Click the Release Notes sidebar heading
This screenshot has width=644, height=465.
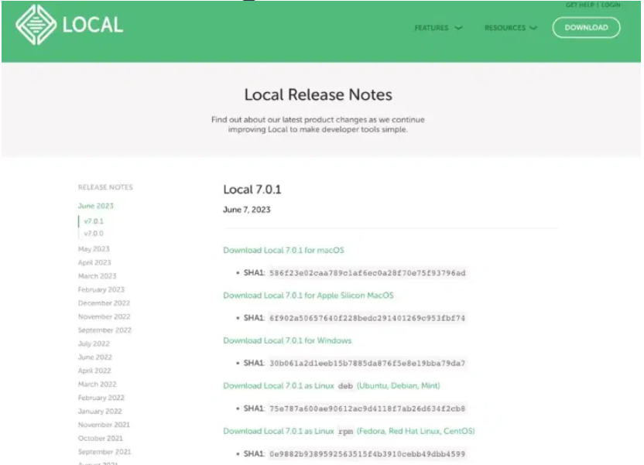(105, 187)
